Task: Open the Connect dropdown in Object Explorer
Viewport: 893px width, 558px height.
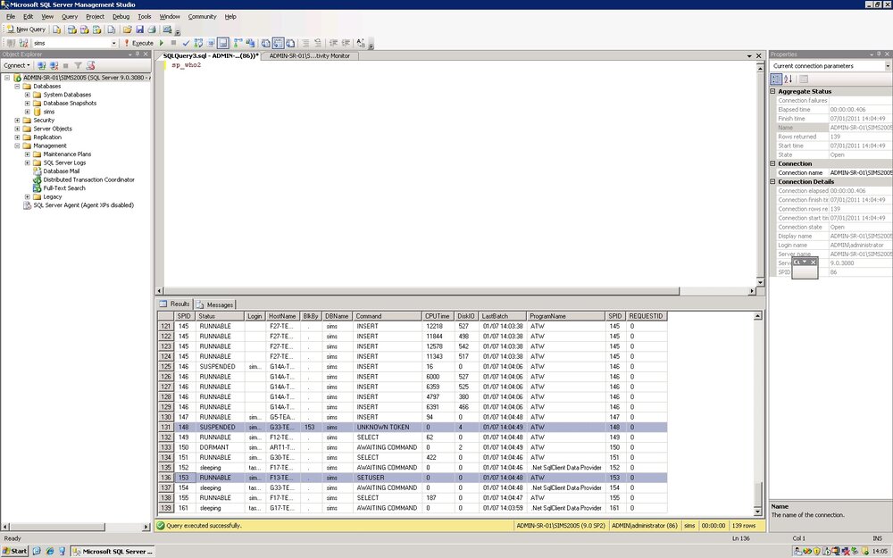Action: (x=16, y=65)
